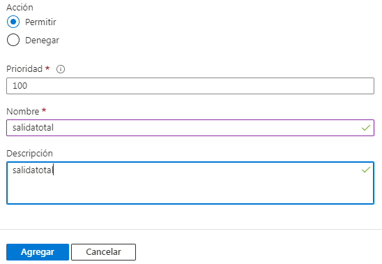Screen dimensions: 382x264
Task: Click the Permitir option label text
Action: (x=40, y=22)
